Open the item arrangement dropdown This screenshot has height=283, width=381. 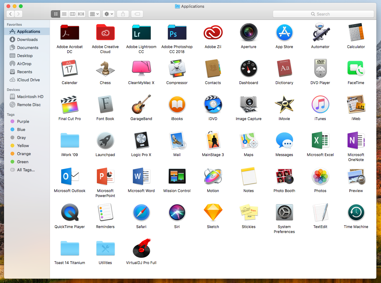tap(94, 14)
